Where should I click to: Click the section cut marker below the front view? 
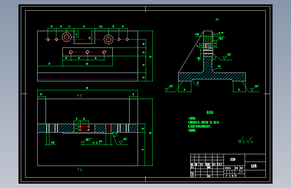pyautogui.click(x=80, y=169)
